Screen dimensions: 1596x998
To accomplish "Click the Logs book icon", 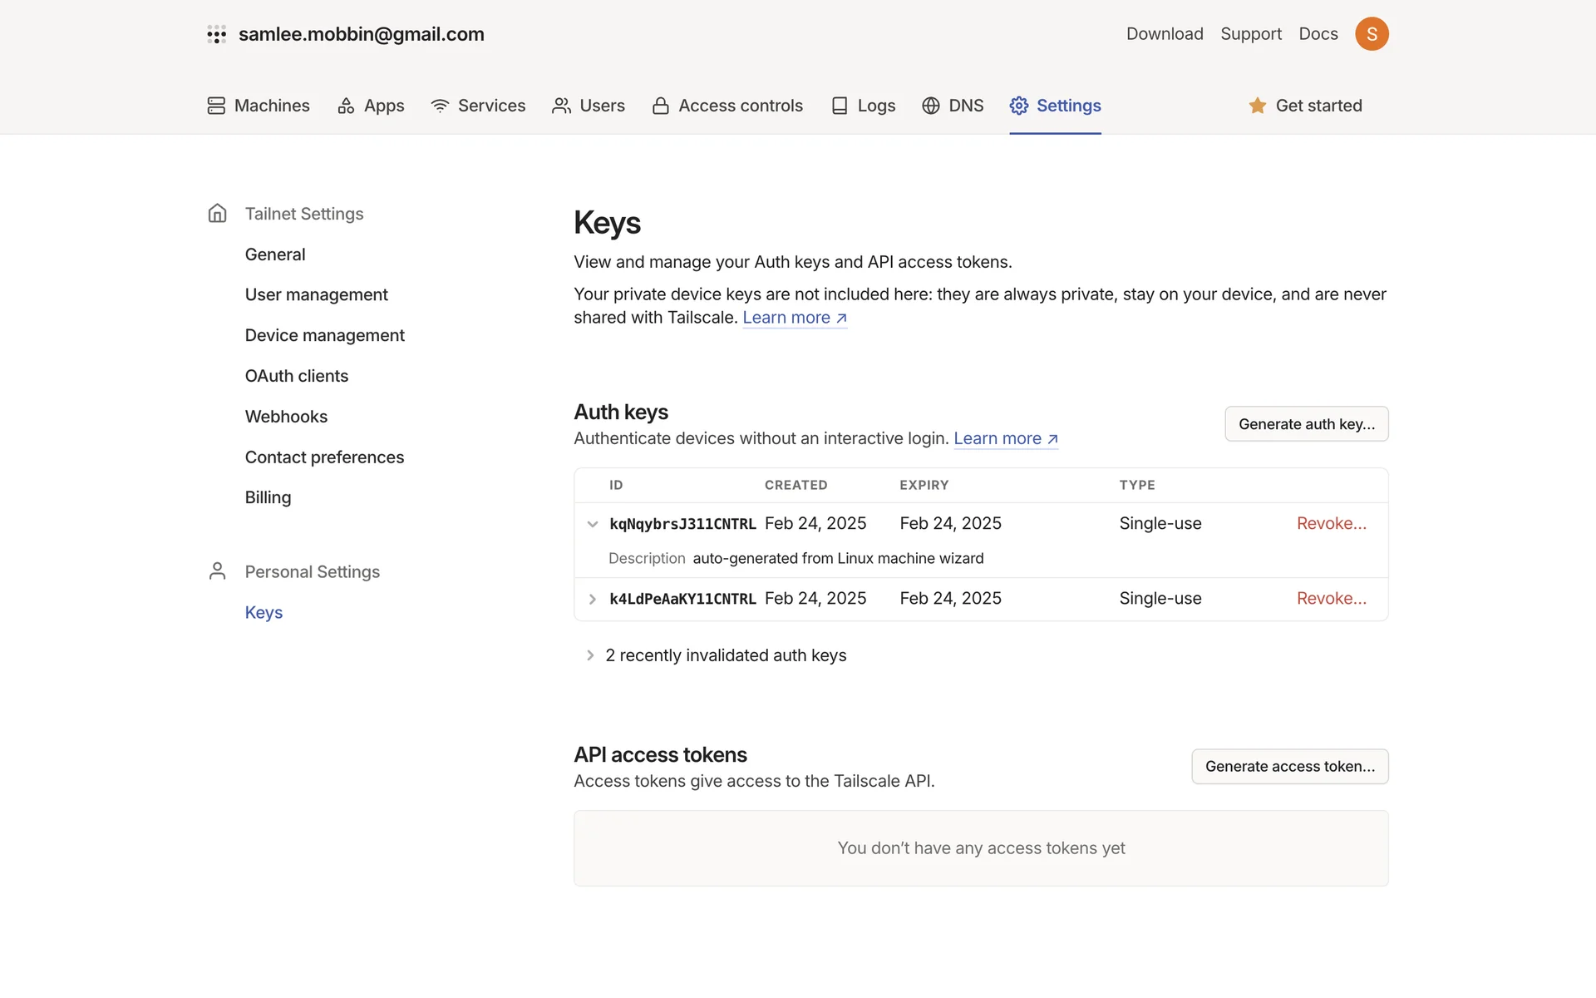I will pyautogui.click(x=840, y=106).
